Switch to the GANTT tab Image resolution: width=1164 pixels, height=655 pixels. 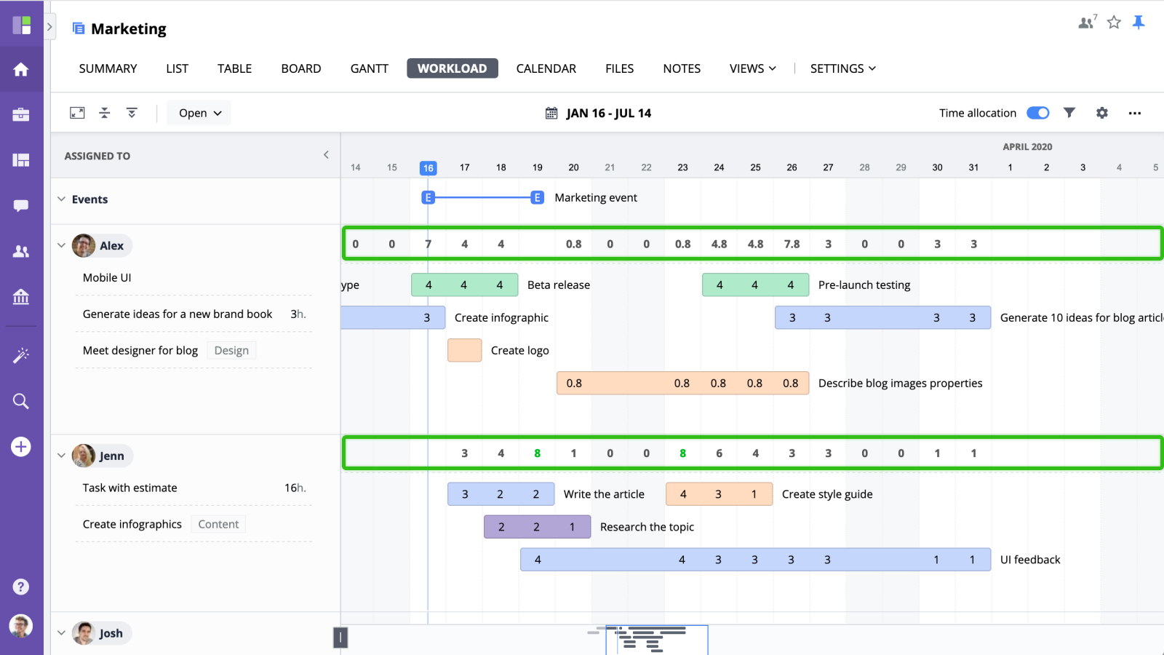click(x=370, y=68)
